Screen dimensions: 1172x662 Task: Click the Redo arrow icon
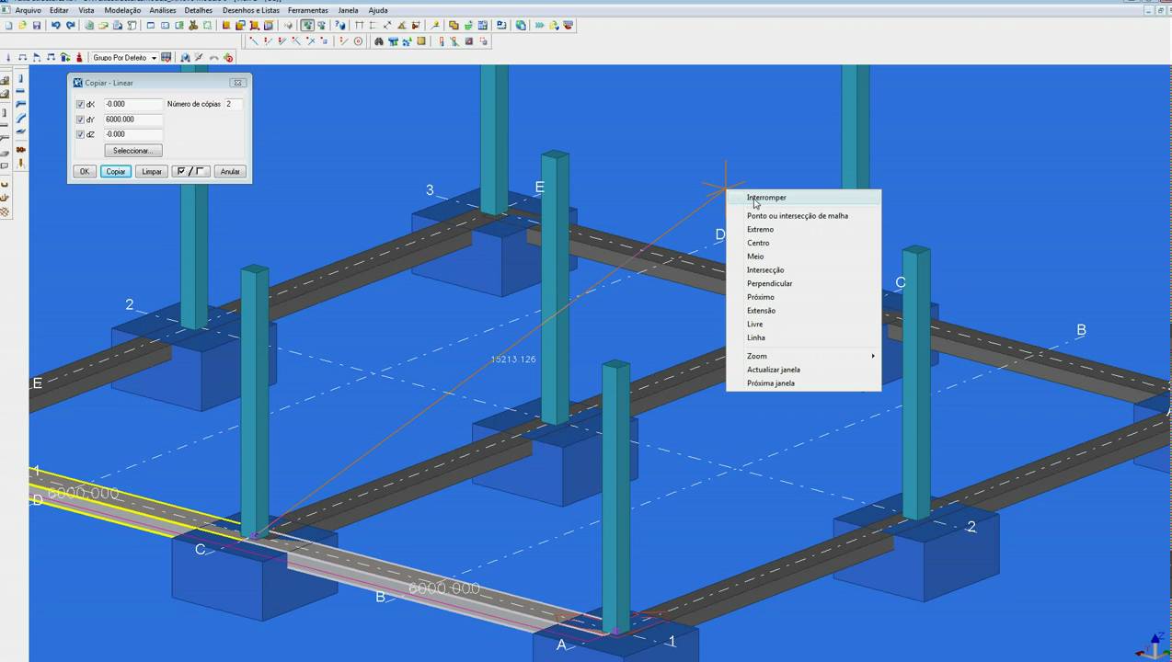pos(70,25)
